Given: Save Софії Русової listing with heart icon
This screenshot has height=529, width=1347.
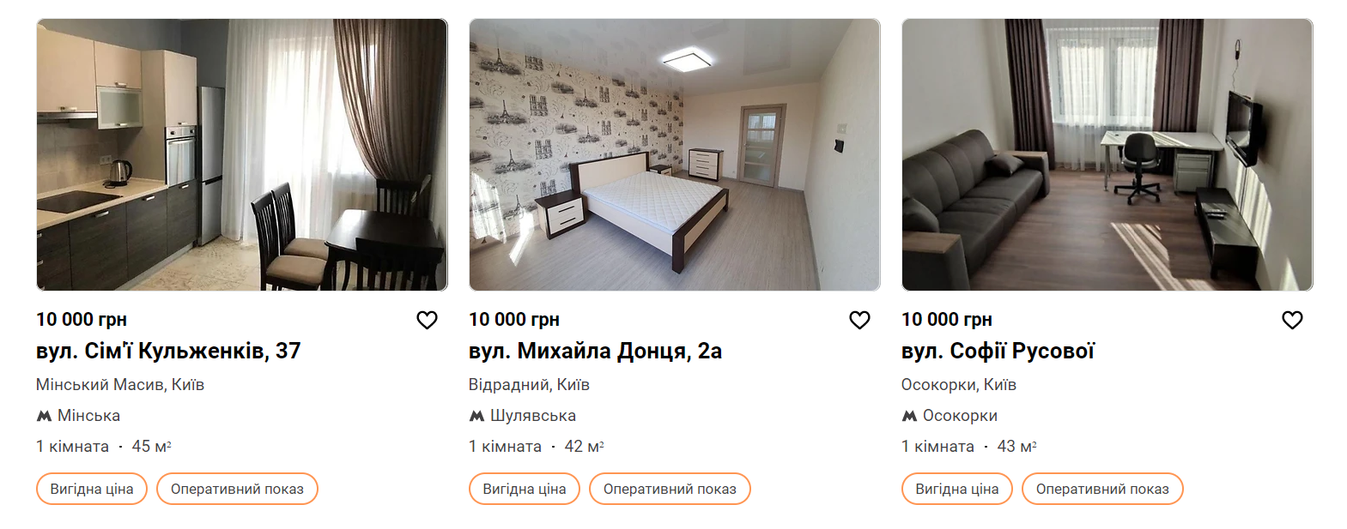Looking at the screenshot, I should [x=1292, y=320].
